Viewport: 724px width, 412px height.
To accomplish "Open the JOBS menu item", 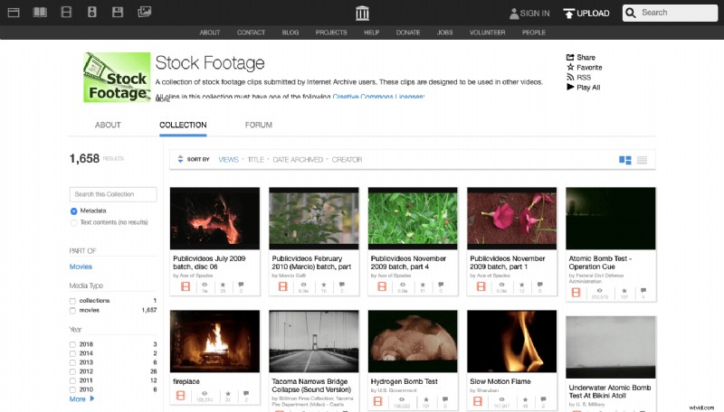I will pos(444,33).
